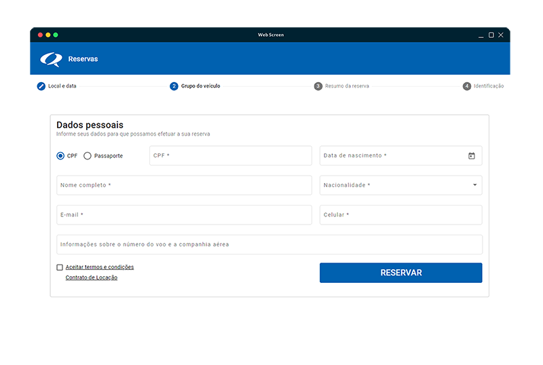This screenshot has width=543, height=365.
Task: Click the Informe seus dados subtitle text
Action: [133, 134]
